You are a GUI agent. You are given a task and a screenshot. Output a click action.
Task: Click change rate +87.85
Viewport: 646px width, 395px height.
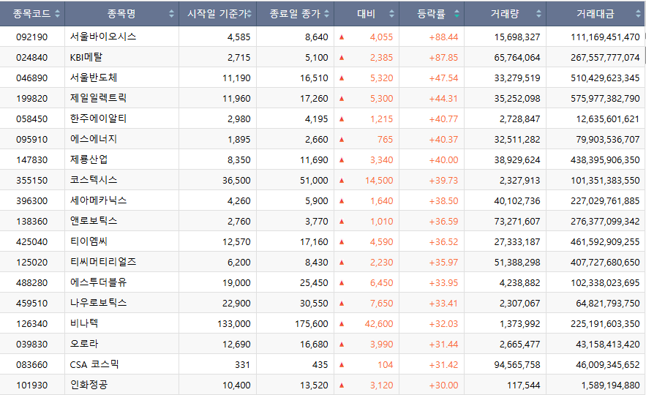(x=443, y=58)
